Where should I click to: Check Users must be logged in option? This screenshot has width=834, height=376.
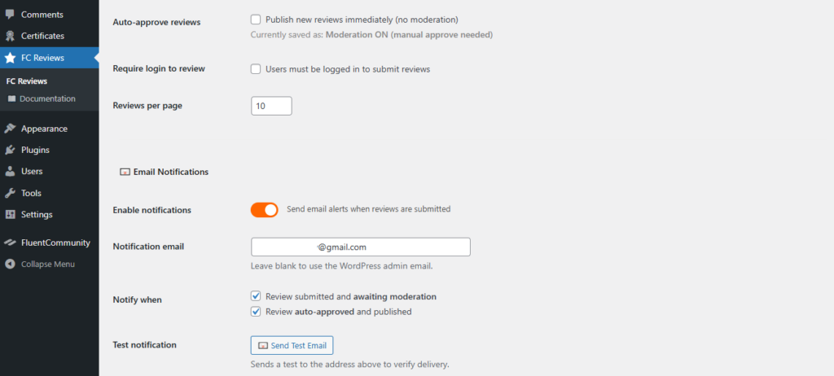click(x=256, y=69)
